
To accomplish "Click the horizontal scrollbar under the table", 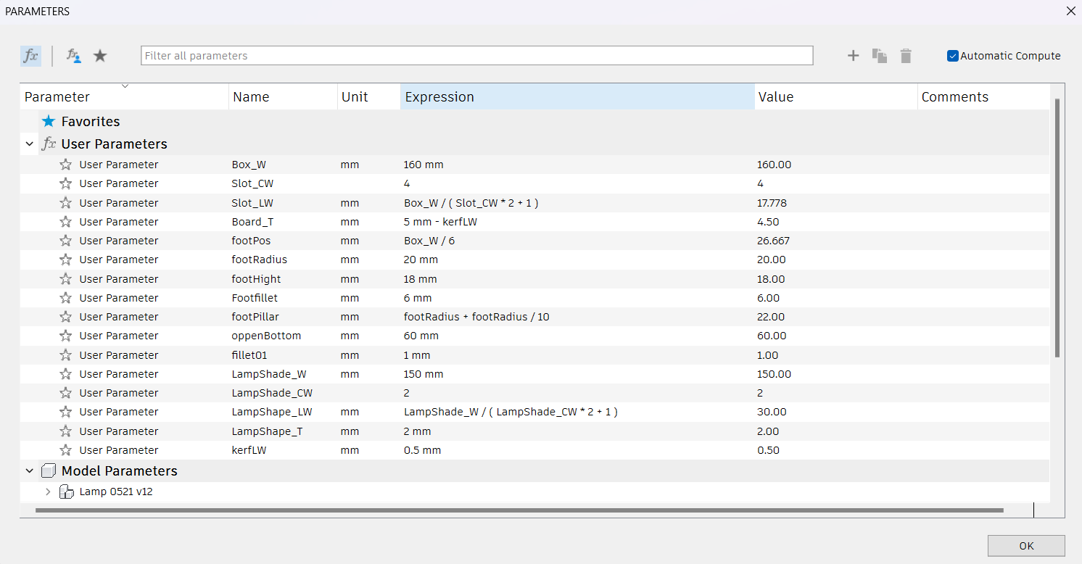I will point(519,510).
